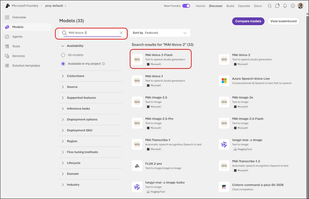Click the MAI logo of MAI-Voice-1

137,81
